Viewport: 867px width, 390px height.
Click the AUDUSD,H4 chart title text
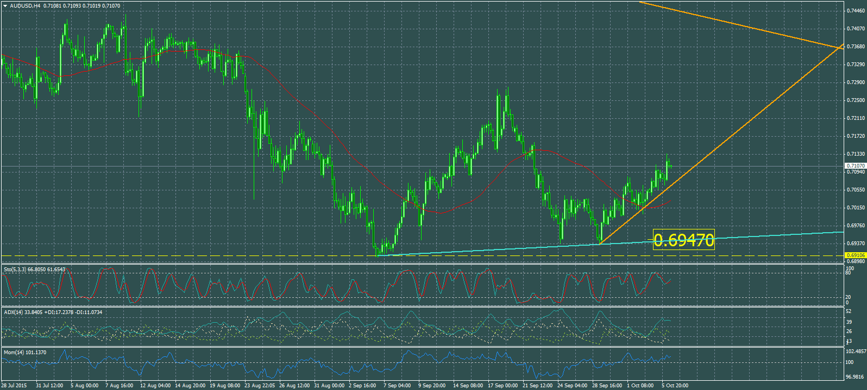[25, 6]
